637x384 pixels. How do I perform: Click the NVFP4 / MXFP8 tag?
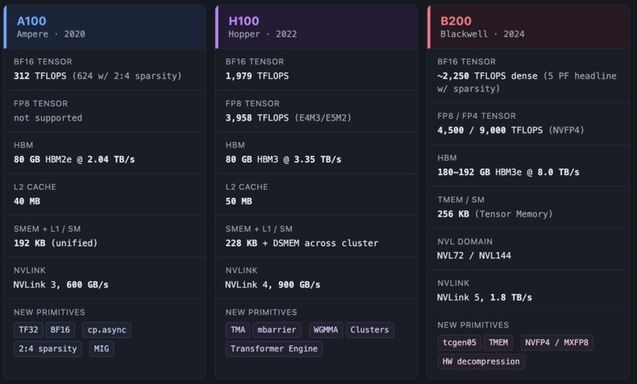click(x=557, y=342)
